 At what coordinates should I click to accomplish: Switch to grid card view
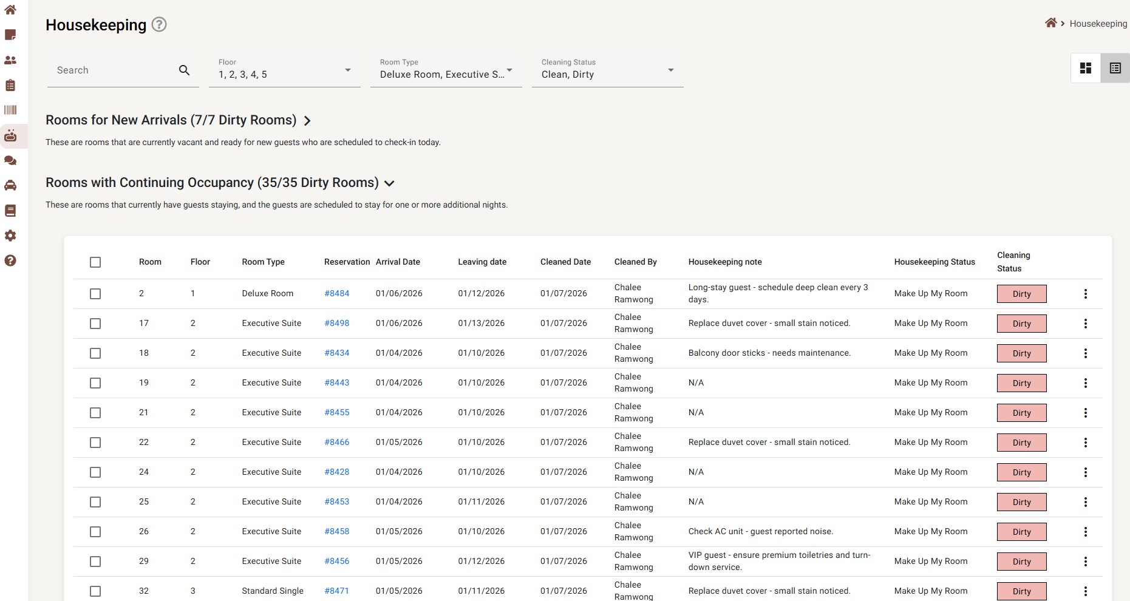tap(1086, 68)
